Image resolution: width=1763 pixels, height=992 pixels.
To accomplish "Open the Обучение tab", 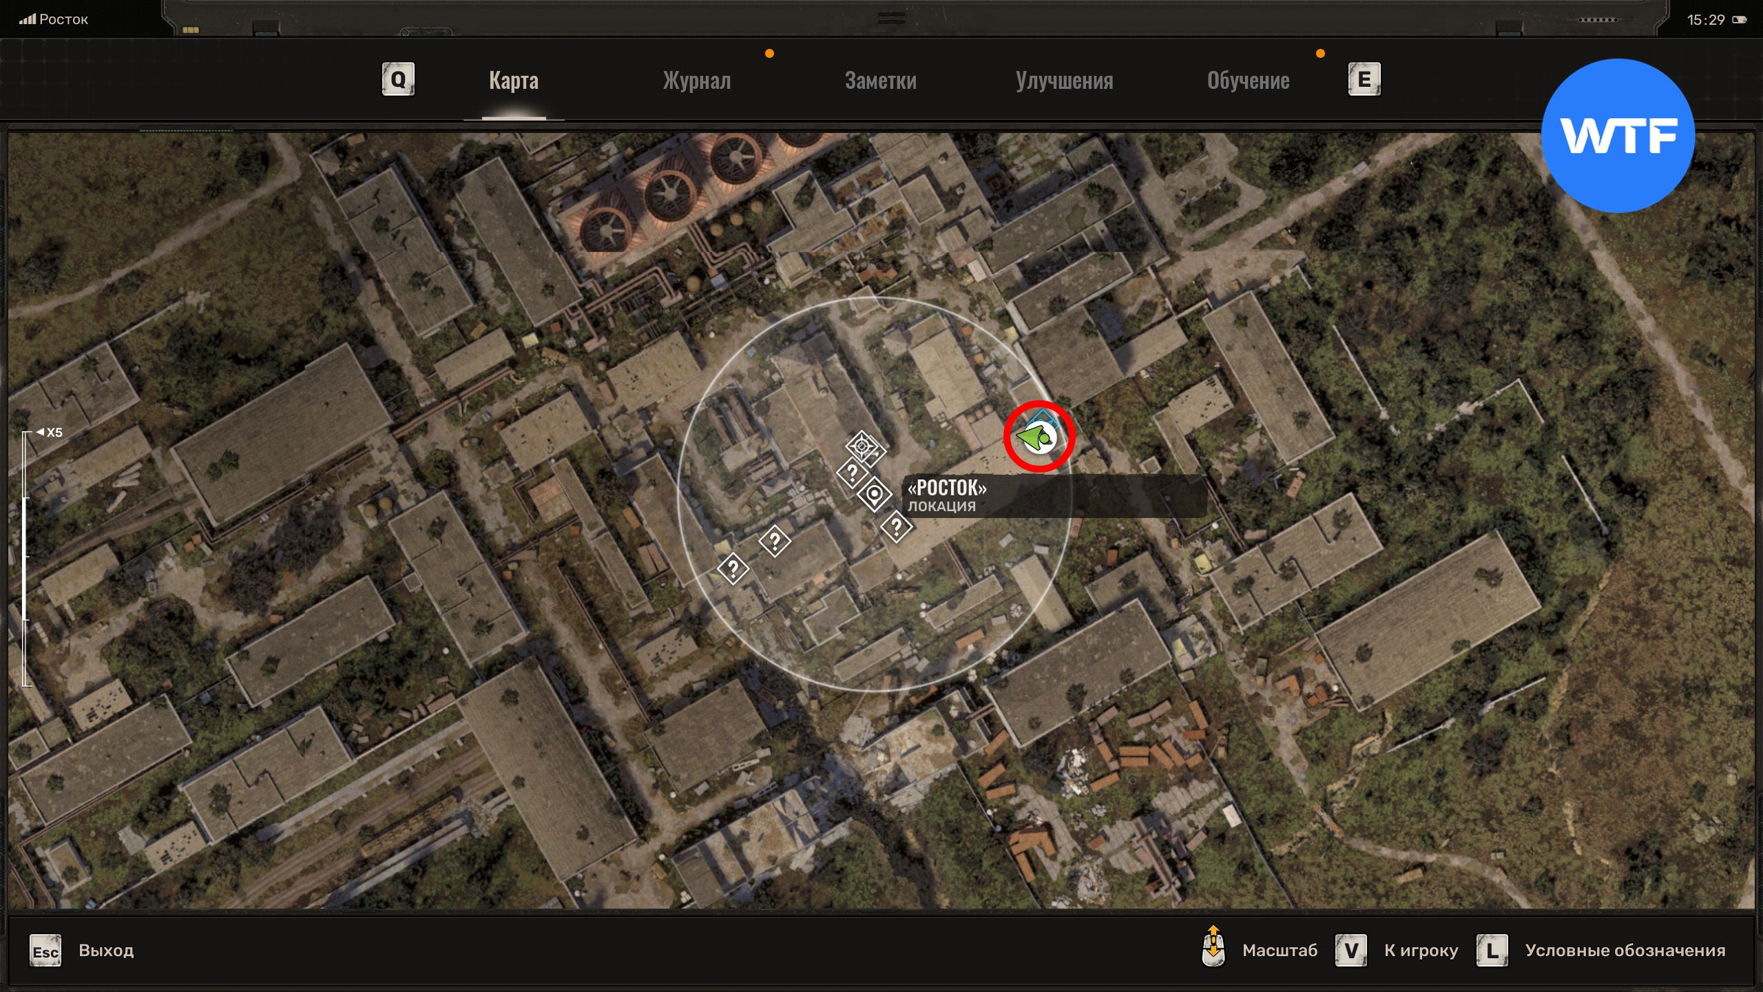I will pos(1248,81).
